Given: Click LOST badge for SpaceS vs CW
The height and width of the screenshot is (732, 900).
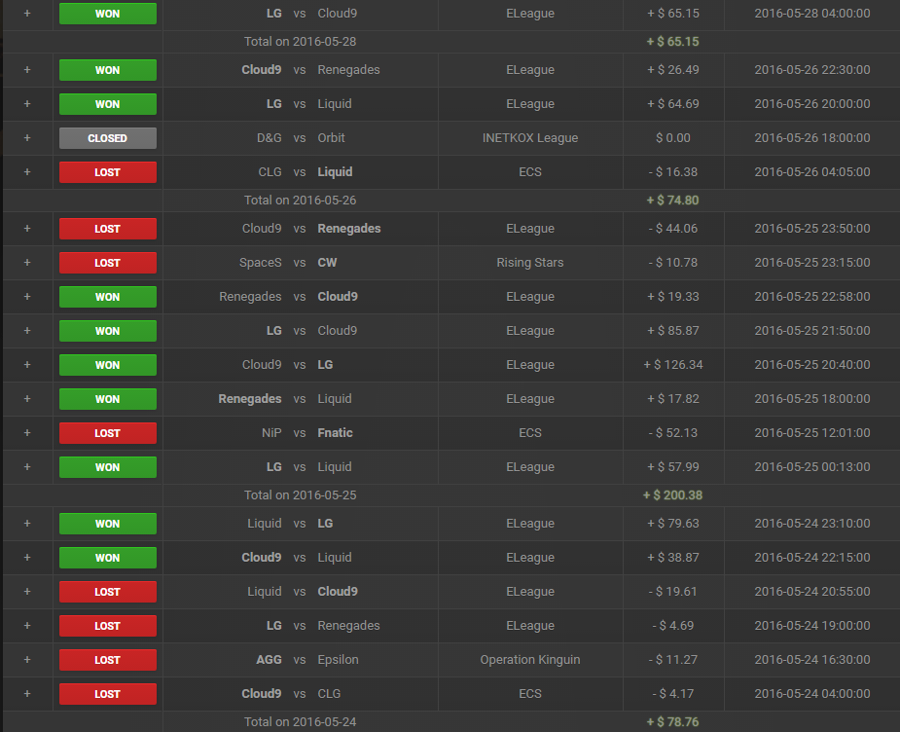Looking at the screenshot, I should point(108,263).
